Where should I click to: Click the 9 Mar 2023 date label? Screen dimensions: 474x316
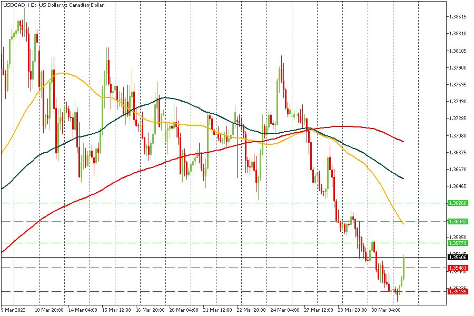pos(13,310)
